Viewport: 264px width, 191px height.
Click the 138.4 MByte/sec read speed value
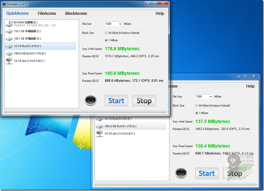(x=213, y=146)
